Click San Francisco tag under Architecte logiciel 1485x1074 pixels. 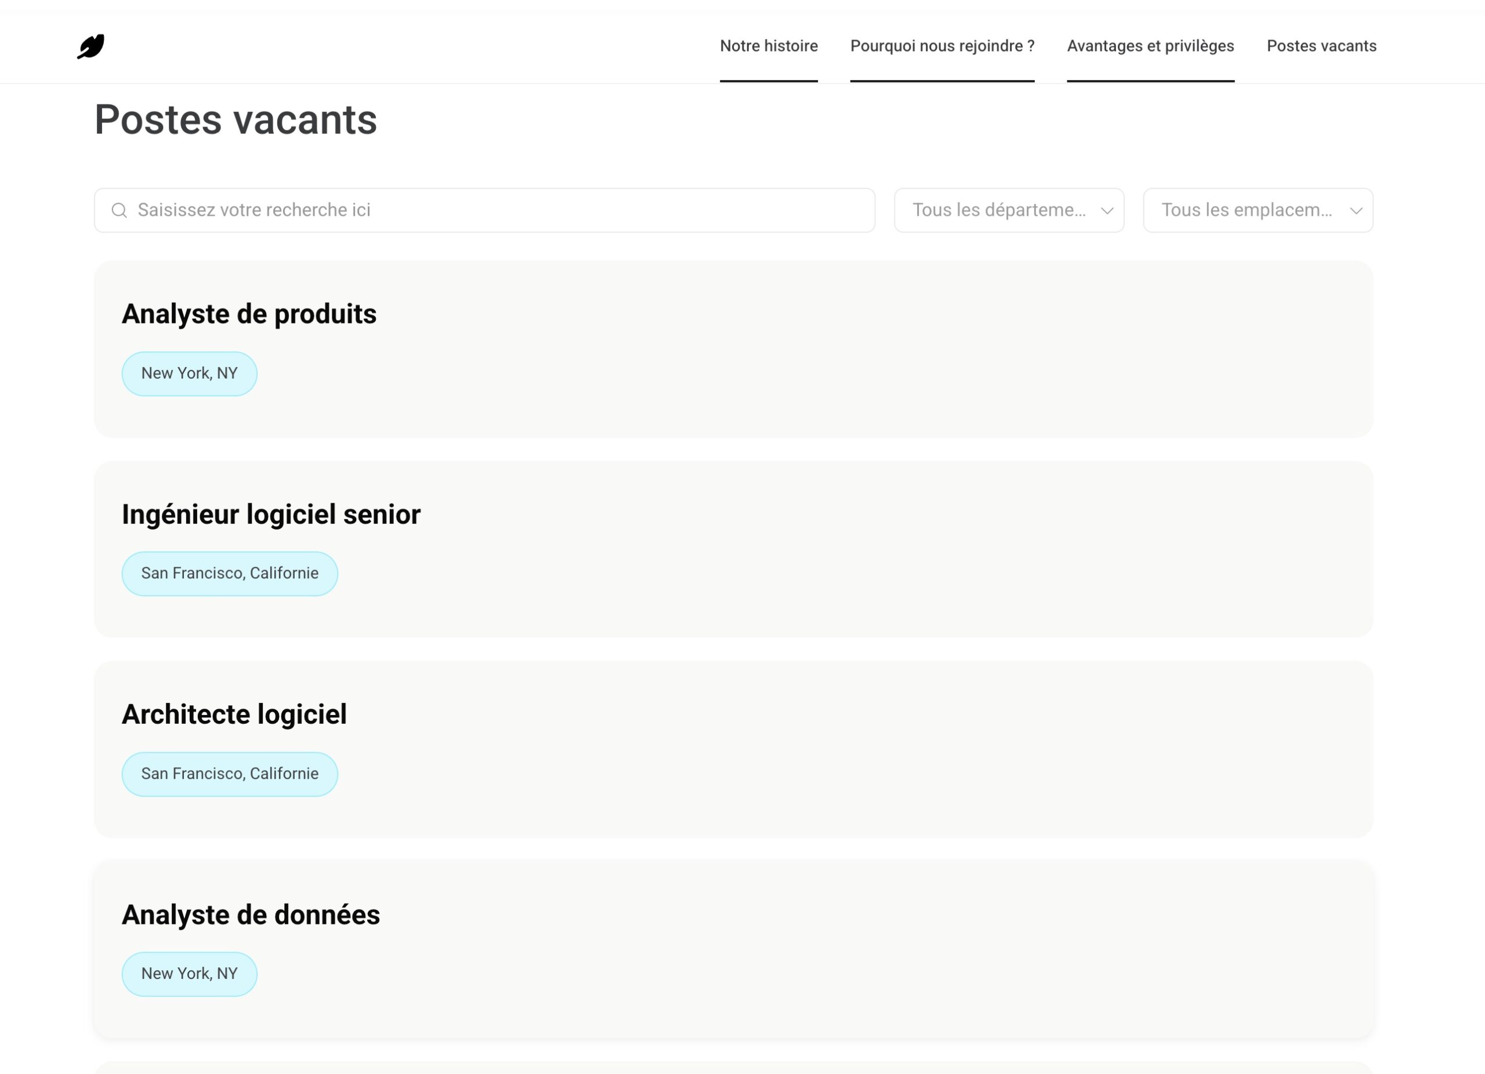(230, 774)
